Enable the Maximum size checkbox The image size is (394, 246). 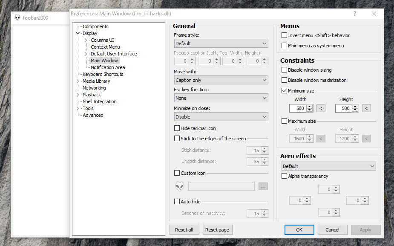pyautogui.click(x=284, y=121)
